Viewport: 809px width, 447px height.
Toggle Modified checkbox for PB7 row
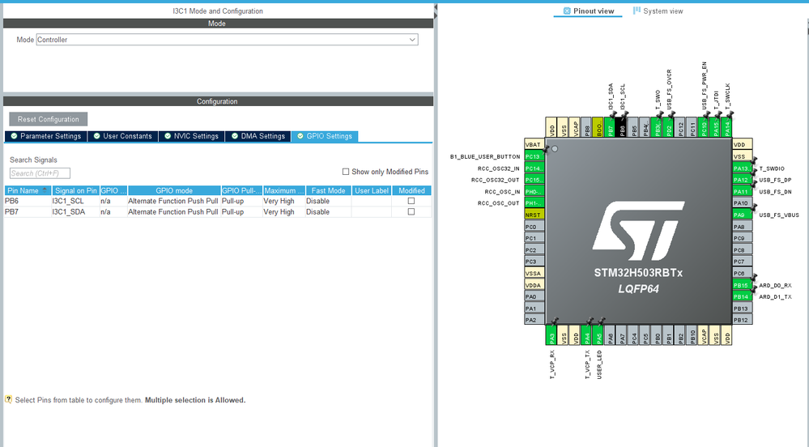411,212
